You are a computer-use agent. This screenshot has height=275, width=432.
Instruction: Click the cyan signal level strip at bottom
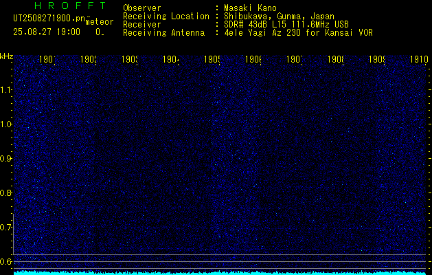(220, 273)
